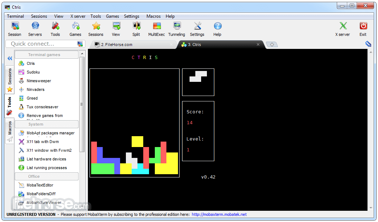Viewport: 378px width, 222px height.
Task: Click the Tools toolbar icon
Action: coord(55,29)
